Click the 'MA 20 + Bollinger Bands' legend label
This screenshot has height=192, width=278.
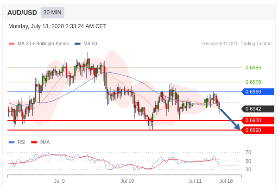pyautogui.click(x=43, y=43)
